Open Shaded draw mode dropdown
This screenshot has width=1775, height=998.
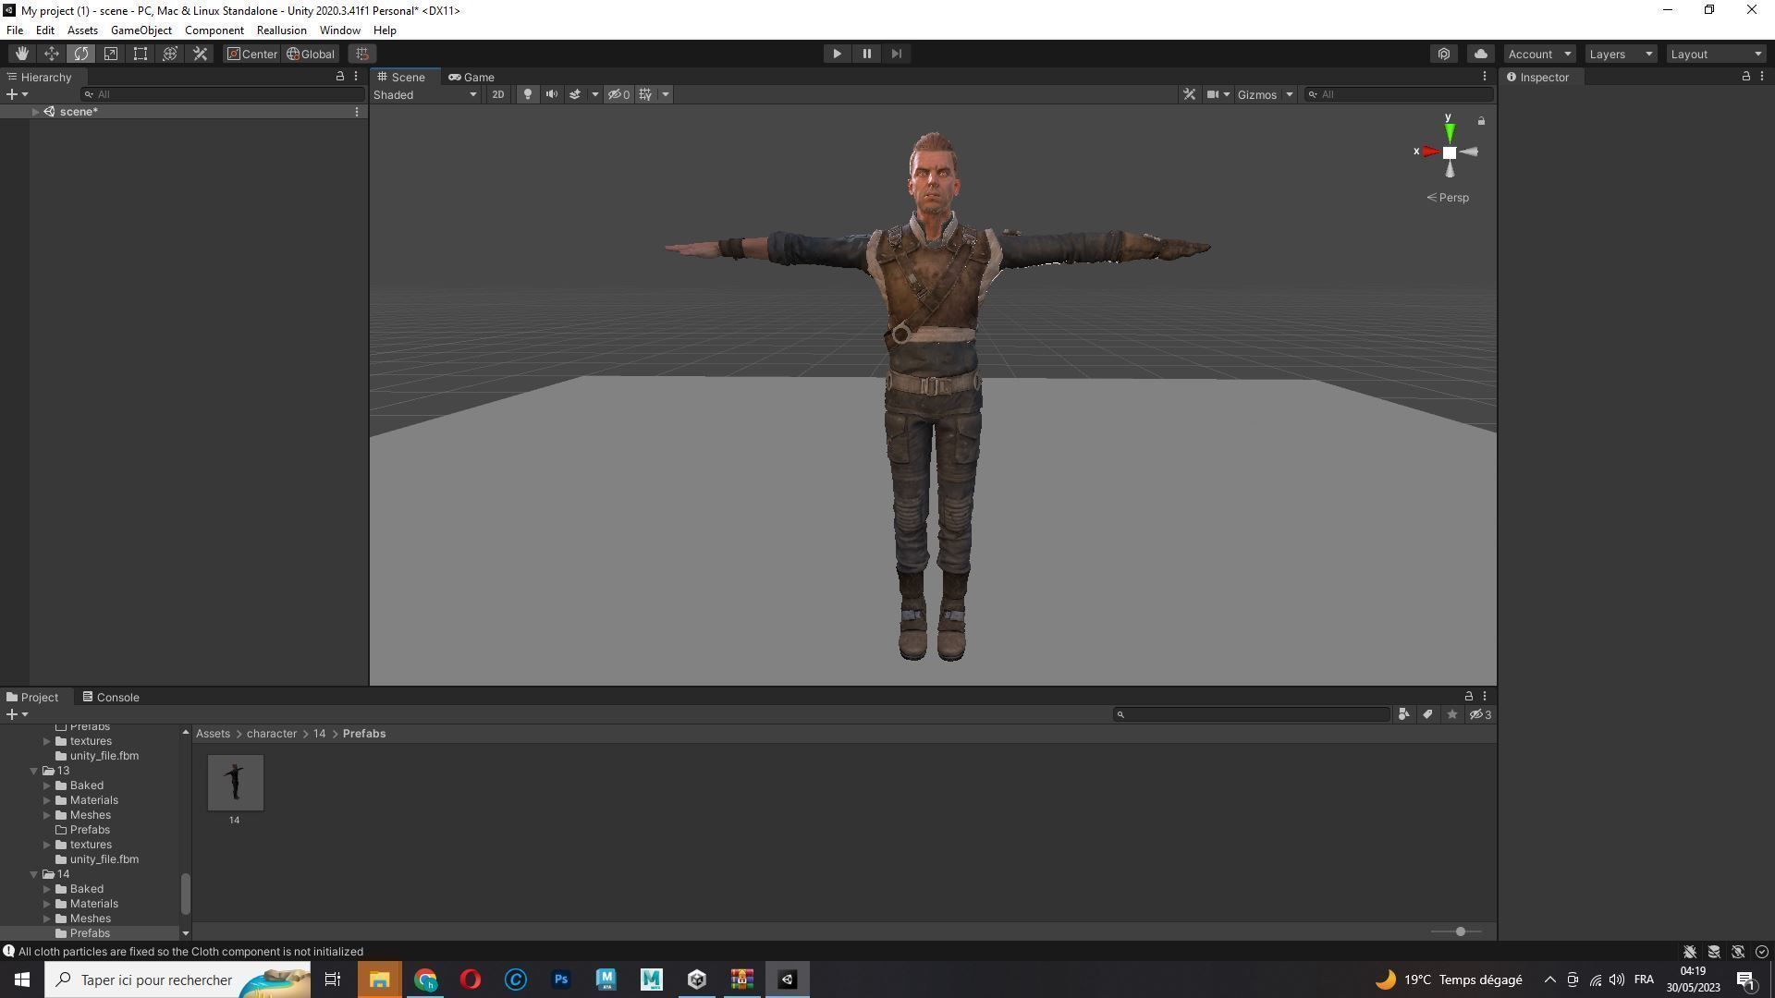pos(425,94)
